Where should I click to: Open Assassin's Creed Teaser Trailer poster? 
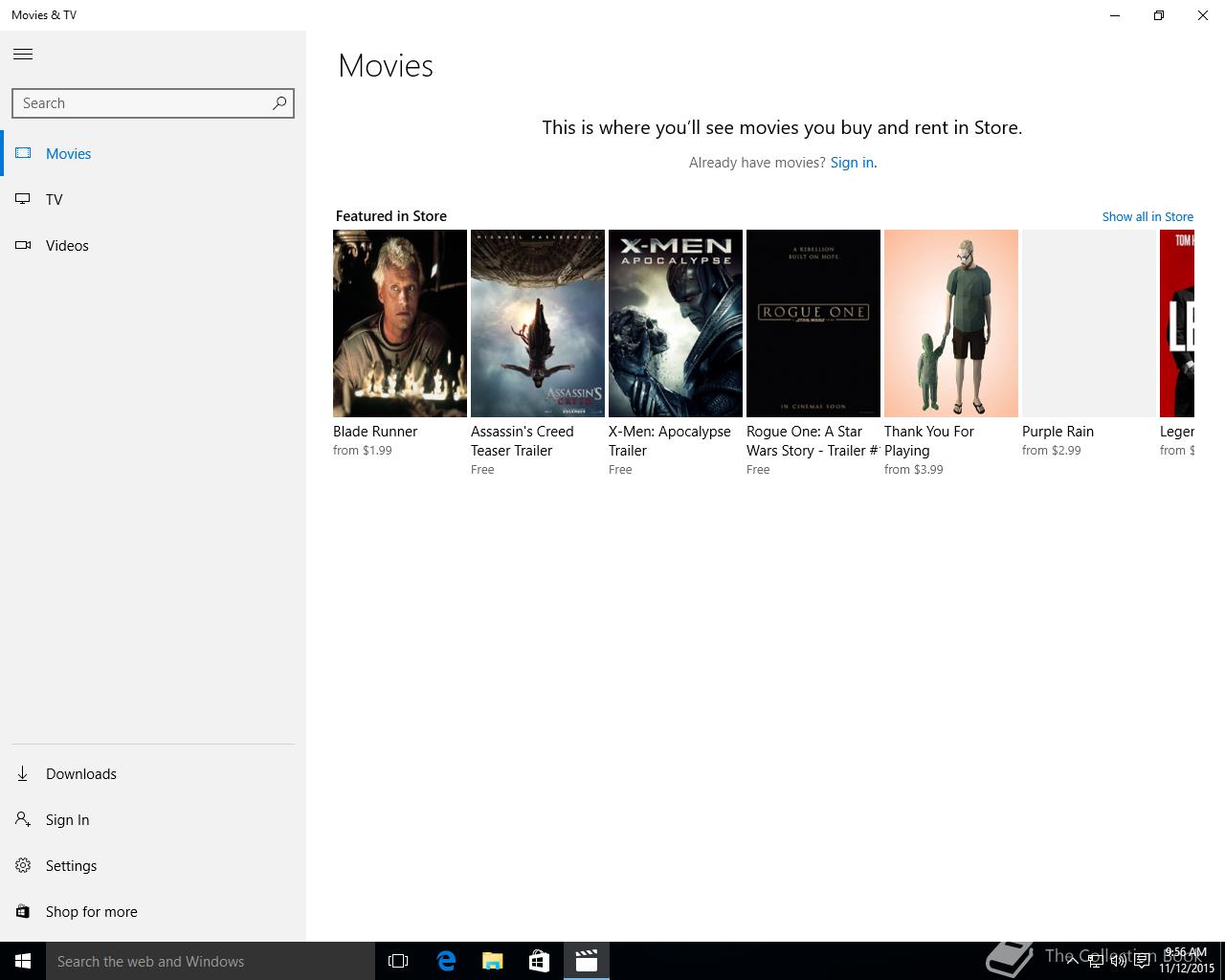(x=538, y=323)
